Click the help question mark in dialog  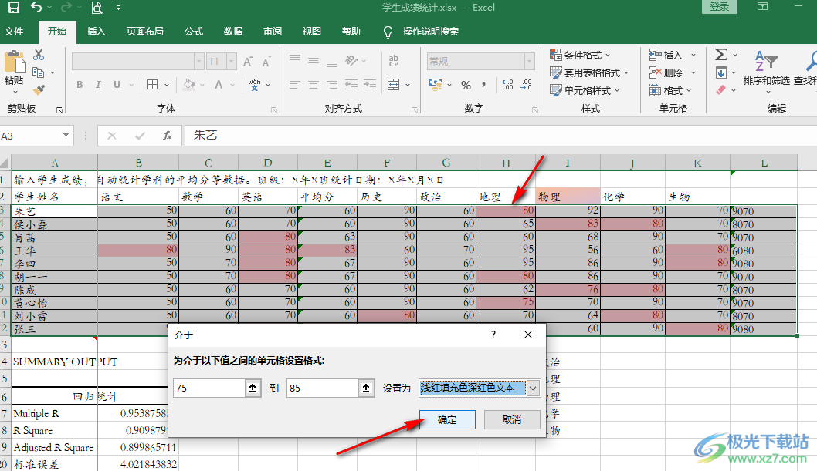coord(493,335)
